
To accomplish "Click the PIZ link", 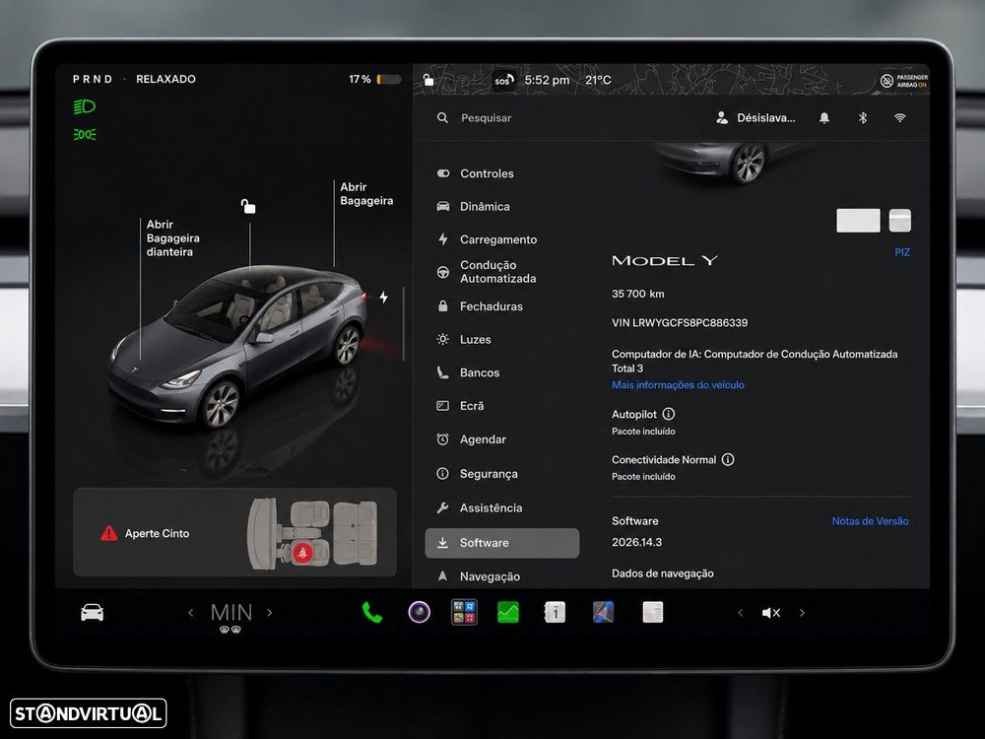I will point(902,252).
